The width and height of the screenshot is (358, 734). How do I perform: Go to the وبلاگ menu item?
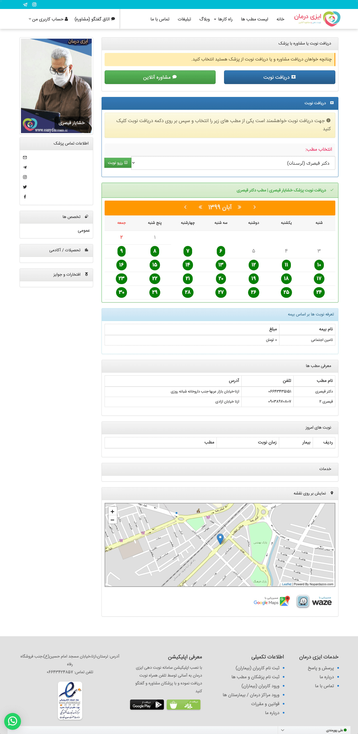[x=204, y=19]
